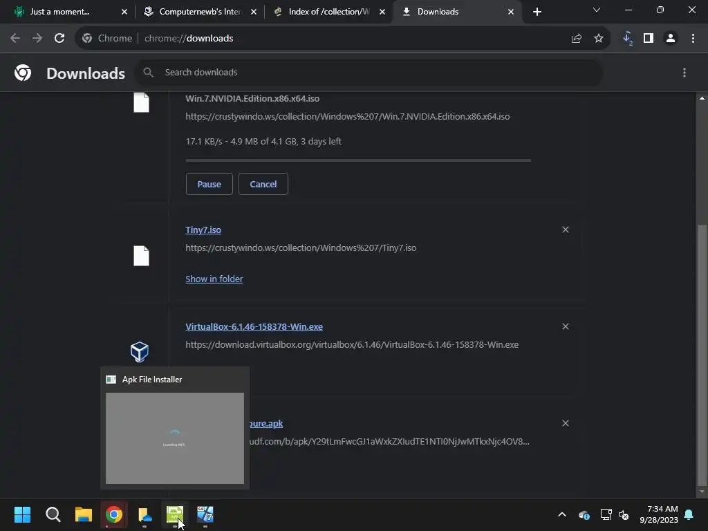Click the OneDrive cloud tray icon
The width and height of the screenshot is (708, 531).
point(584,514)
